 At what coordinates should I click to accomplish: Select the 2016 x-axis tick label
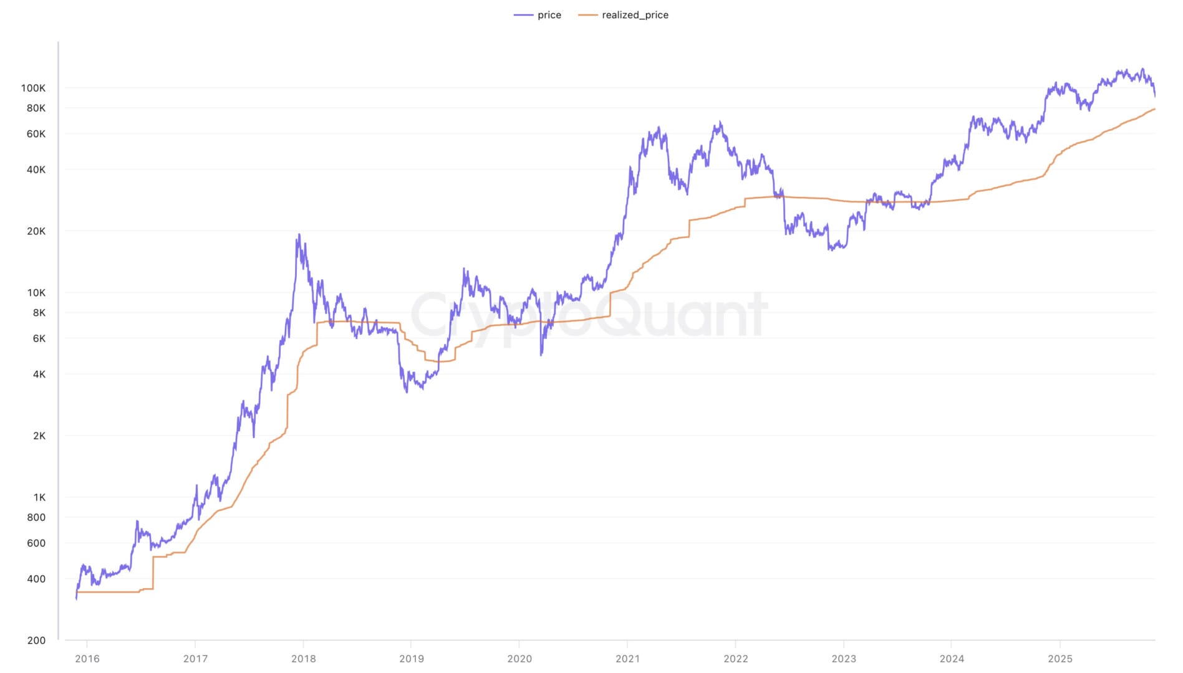pyautogui.click(x=87, y=659)
